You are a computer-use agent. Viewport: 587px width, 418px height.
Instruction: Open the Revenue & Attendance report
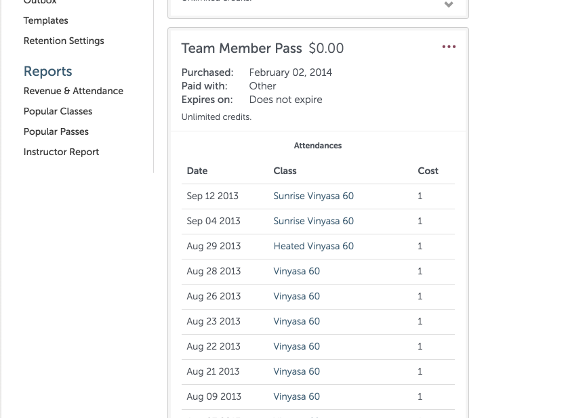[x=73, y=91]
